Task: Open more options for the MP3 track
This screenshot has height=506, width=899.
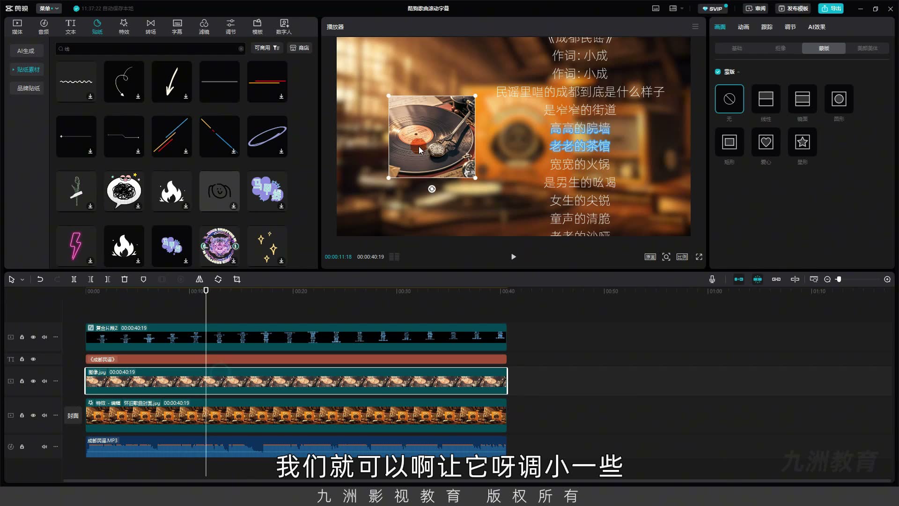Action: 56,446
